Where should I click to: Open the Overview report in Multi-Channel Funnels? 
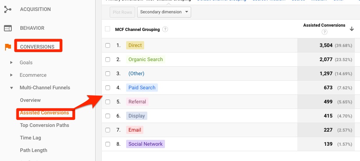click(30, 100)
